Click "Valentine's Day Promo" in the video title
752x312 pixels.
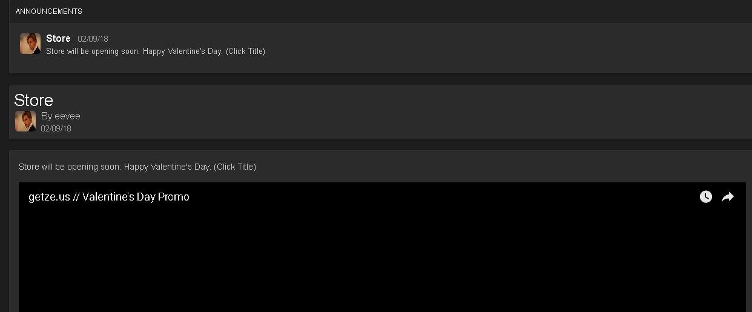click(136, 197)
